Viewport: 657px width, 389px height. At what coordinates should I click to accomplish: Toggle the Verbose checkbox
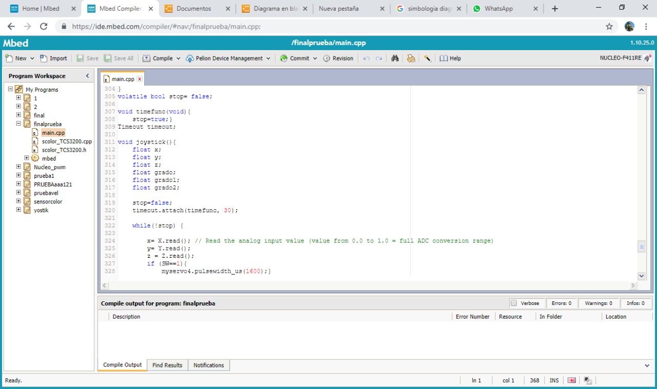pyautogui.click(x=513, y=303)
